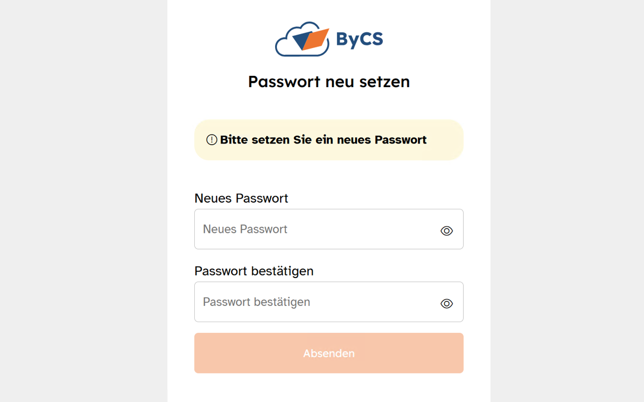Viewport: 644px width, 402px height.
Task: Click the "Neues Passwort" label above the field
Action: pyautogui.click(x=241, y=198)
